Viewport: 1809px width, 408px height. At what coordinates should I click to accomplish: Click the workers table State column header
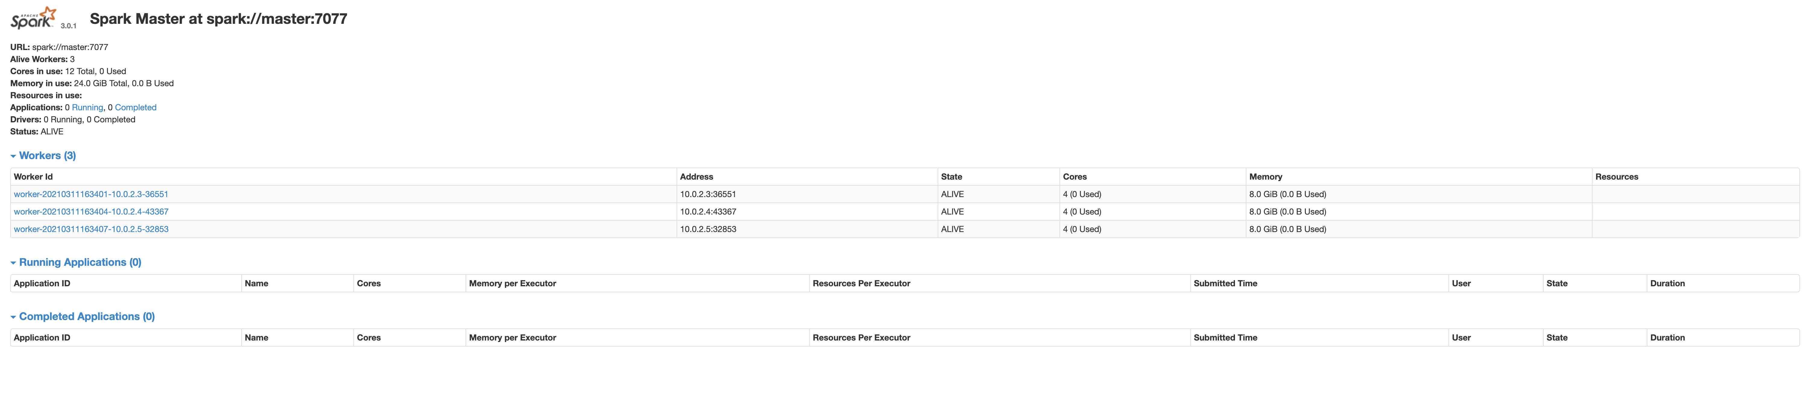pos(952,177)
